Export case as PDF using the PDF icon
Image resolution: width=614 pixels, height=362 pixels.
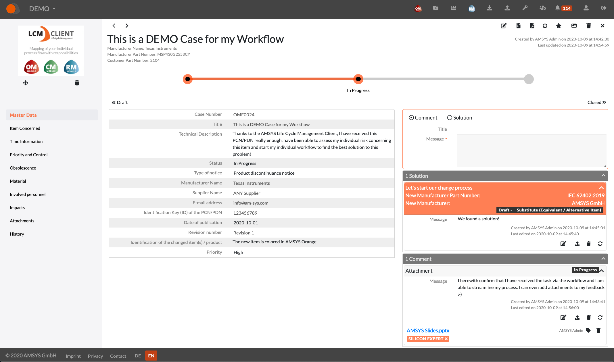[532, 26]
